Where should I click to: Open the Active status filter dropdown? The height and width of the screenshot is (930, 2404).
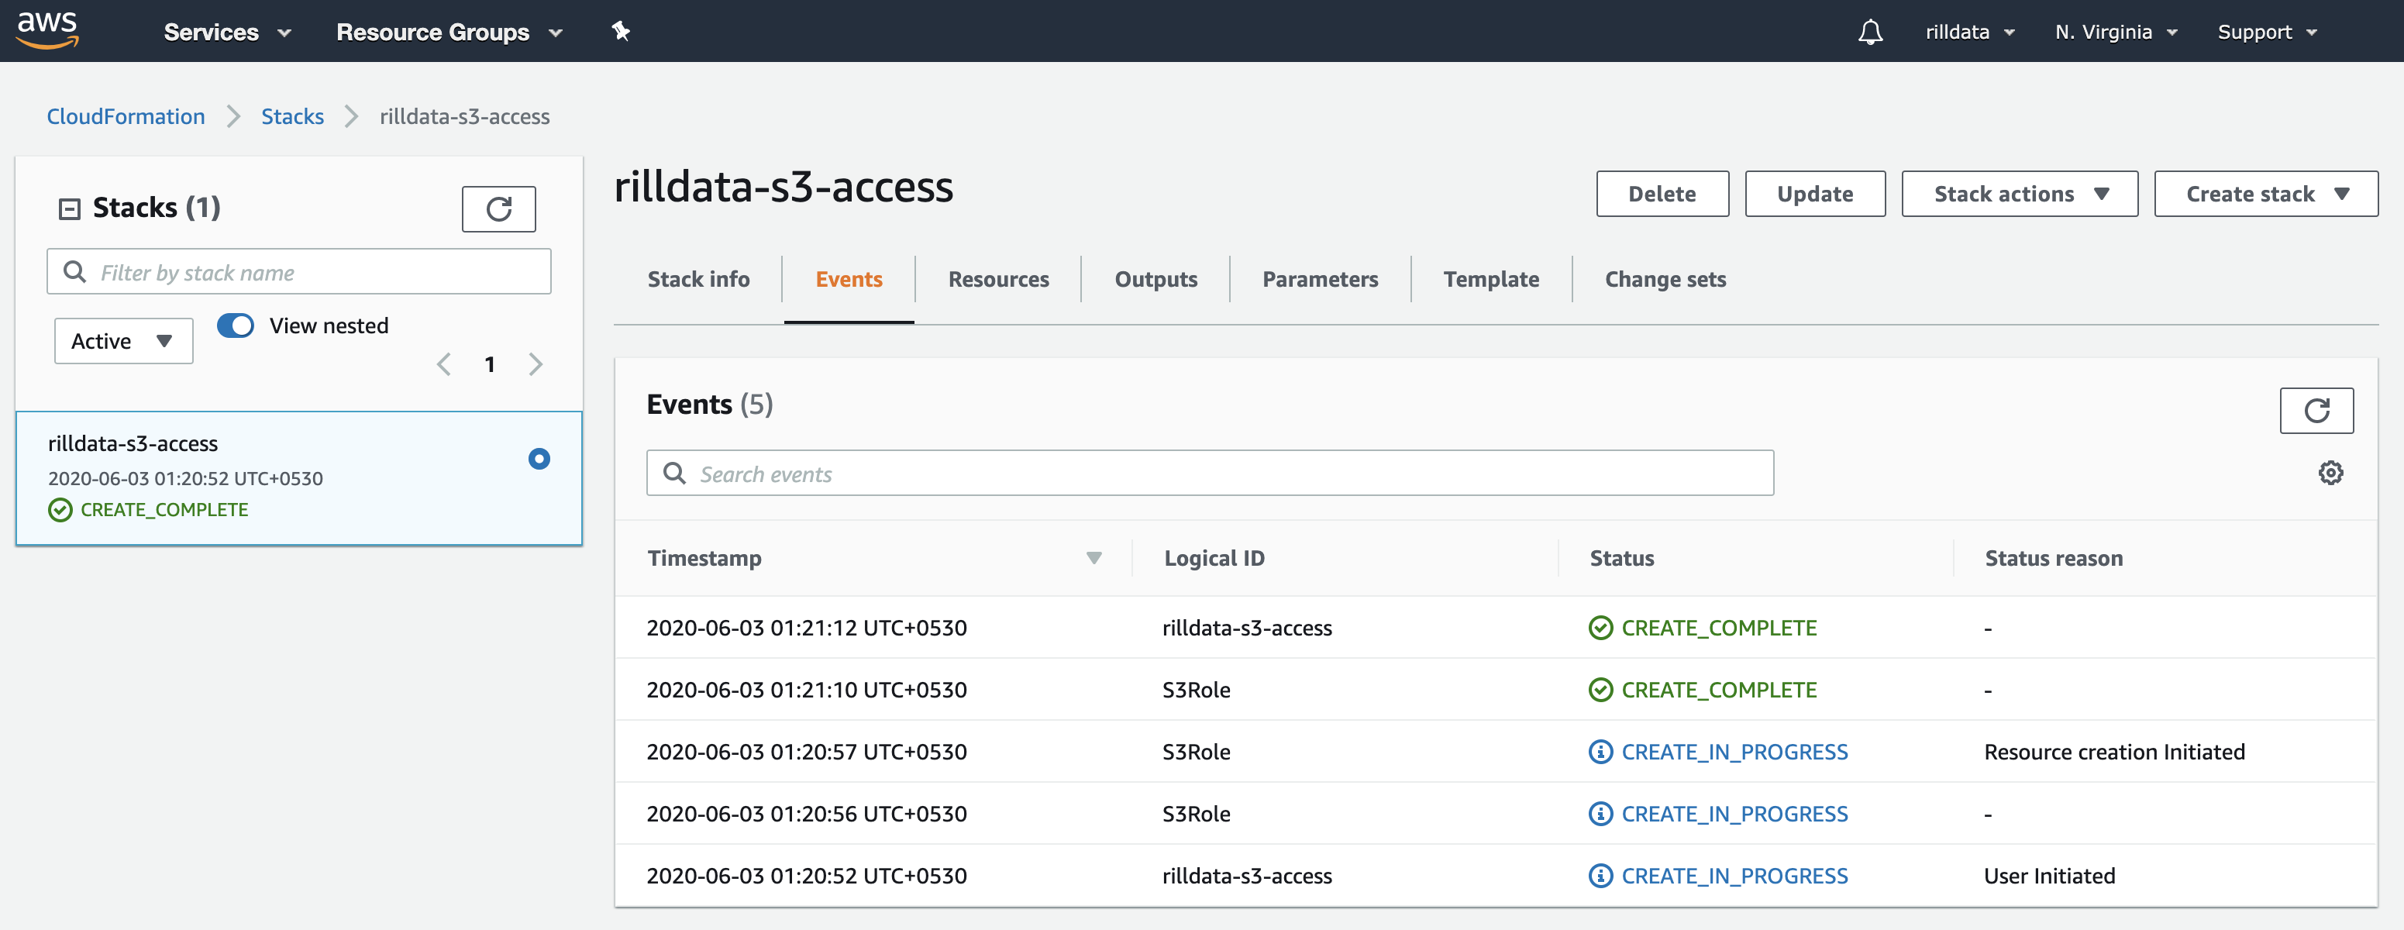123,342
